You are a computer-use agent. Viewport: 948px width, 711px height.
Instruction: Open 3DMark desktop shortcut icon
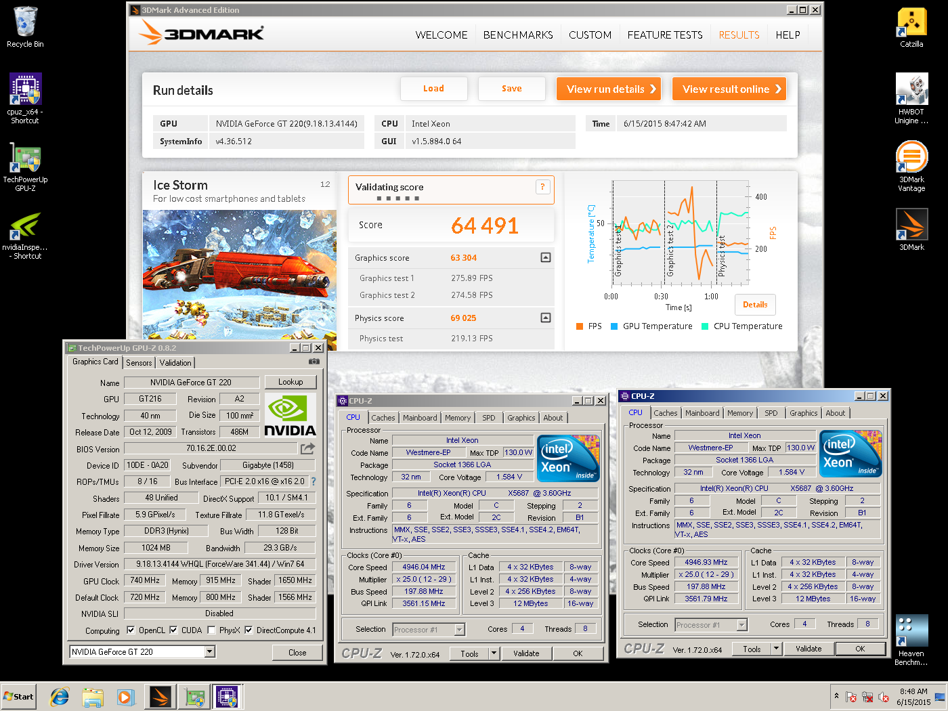[911, 230]
